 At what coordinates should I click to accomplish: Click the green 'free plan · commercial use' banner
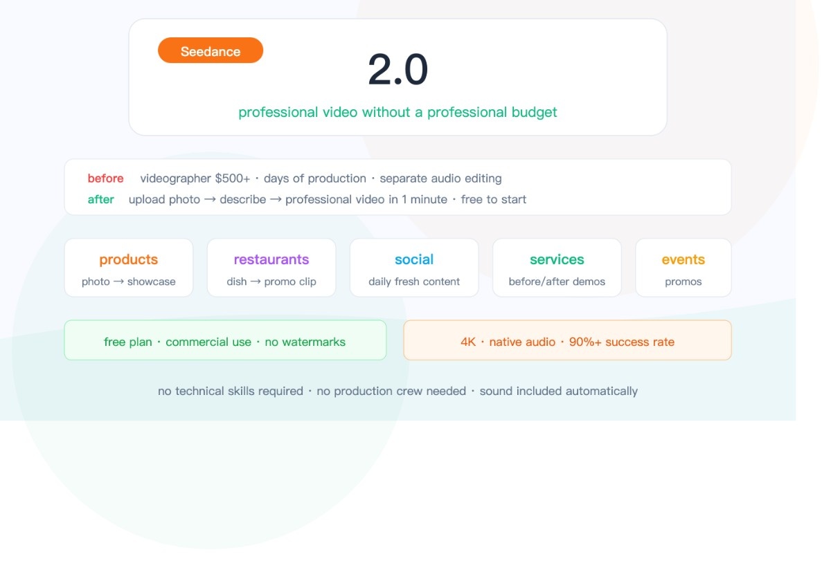point(225,340)
